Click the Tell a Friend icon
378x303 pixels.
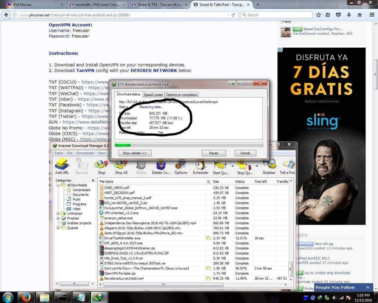[x=287, y=167]
